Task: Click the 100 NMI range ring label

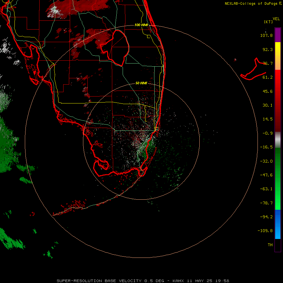Action: pyautogui.click(x=141, y=25)
